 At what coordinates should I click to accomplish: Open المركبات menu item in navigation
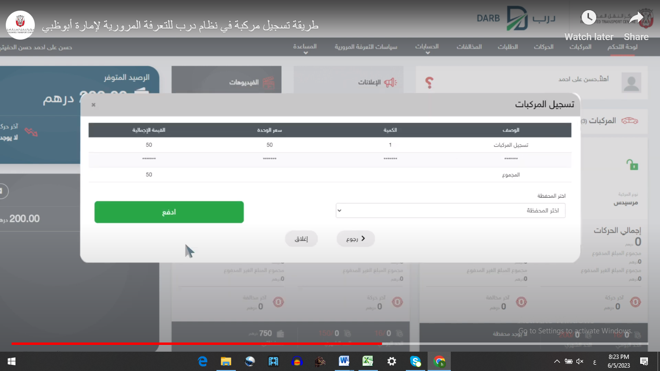pos(580,47)
